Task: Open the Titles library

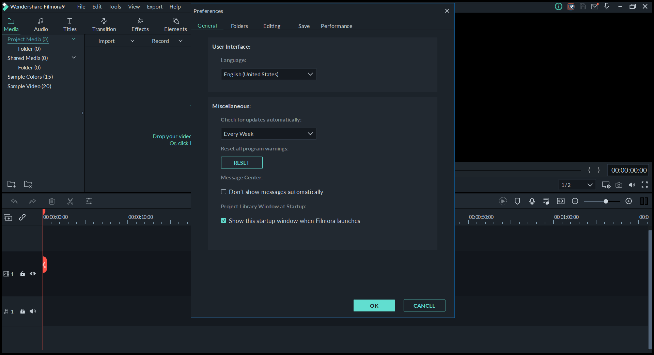Action: point(70,25)
